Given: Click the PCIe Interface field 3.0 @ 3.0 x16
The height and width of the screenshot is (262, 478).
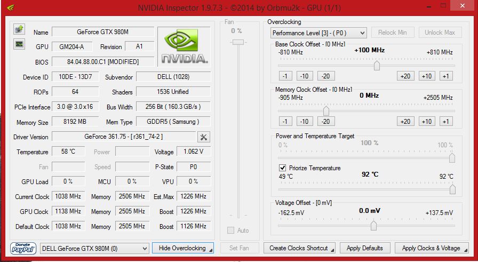Looking at the screenshot, I should pos(75,107).
